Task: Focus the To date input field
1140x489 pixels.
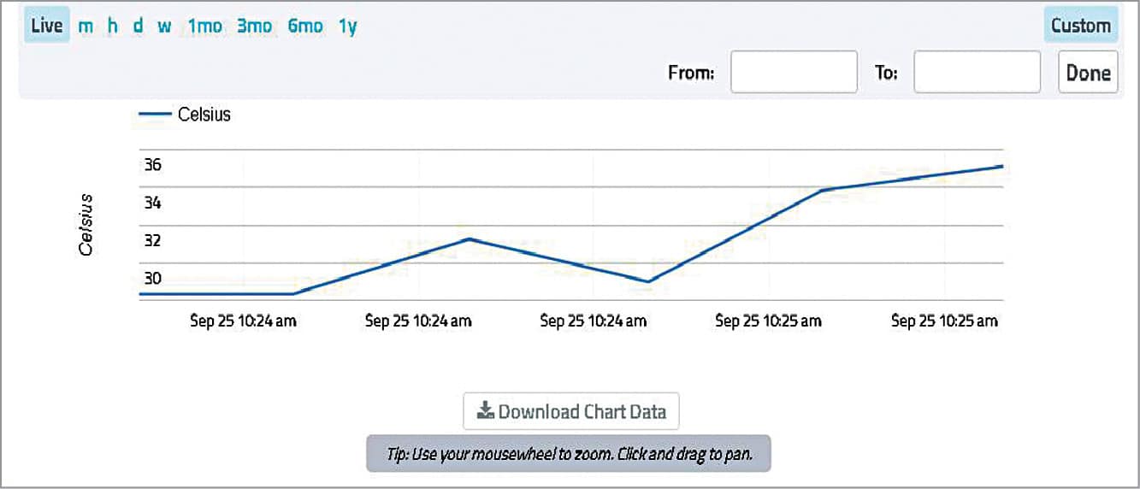Action: click(977, 72)
